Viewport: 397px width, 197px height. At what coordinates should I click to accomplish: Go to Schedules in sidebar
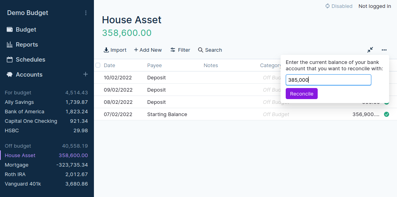(30, 60)
